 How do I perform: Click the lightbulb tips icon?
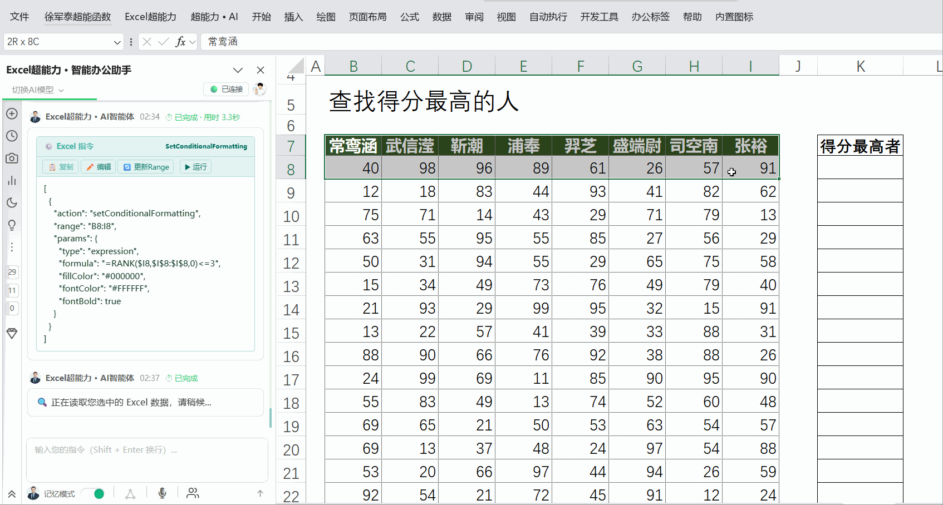tap(12, 225)
